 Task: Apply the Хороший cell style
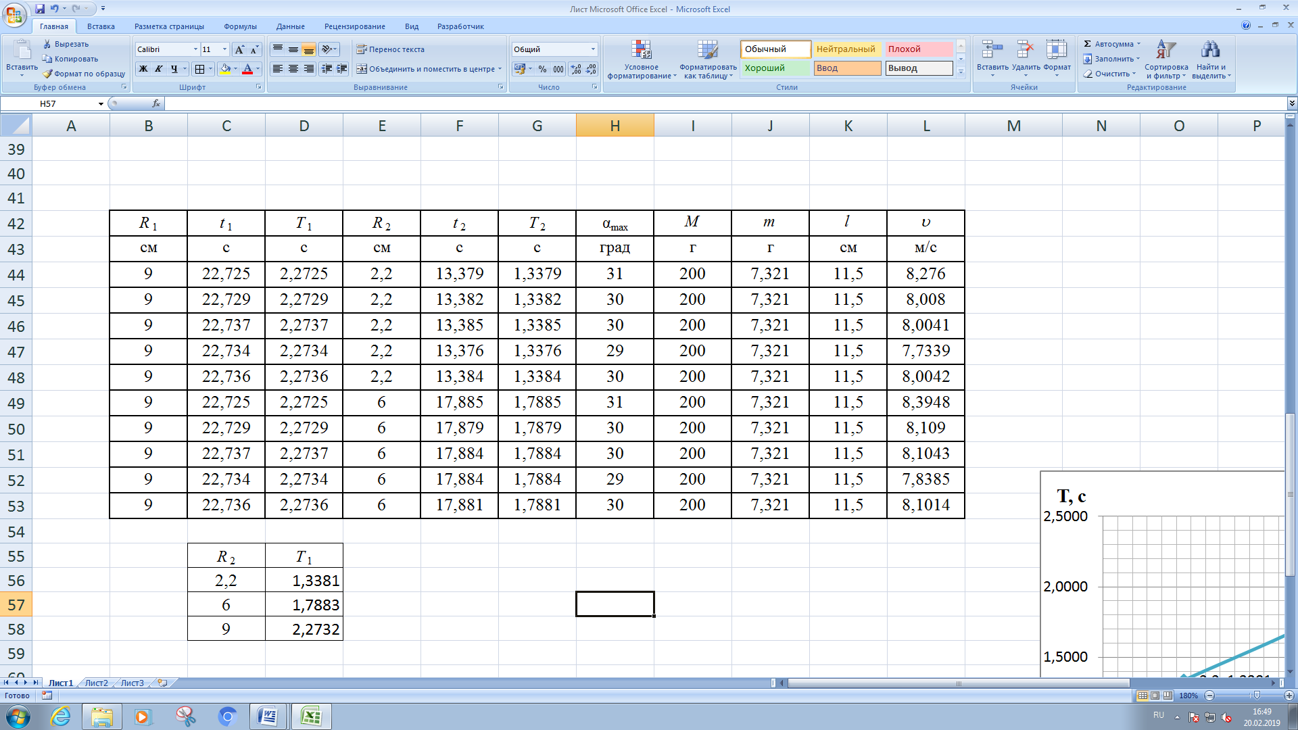click(x=775, y=68)
